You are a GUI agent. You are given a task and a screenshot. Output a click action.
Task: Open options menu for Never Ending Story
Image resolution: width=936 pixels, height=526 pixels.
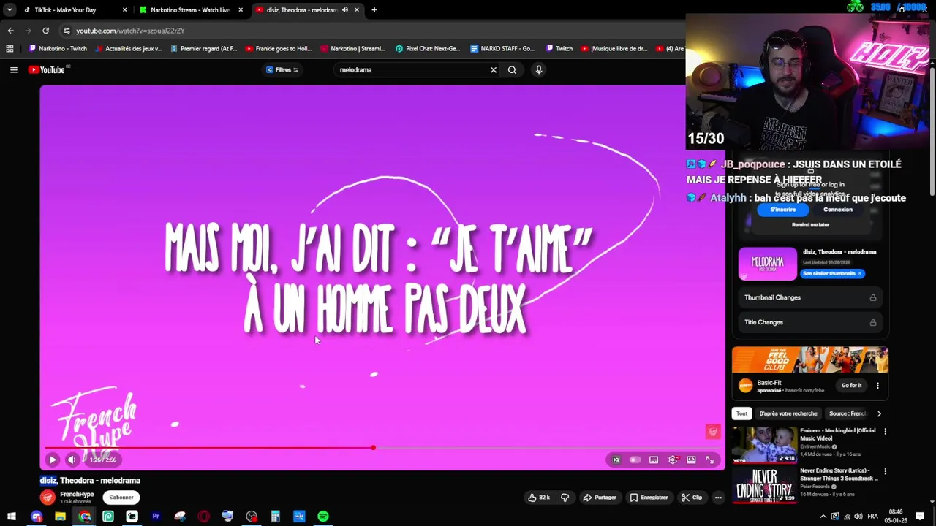point(885,472)
